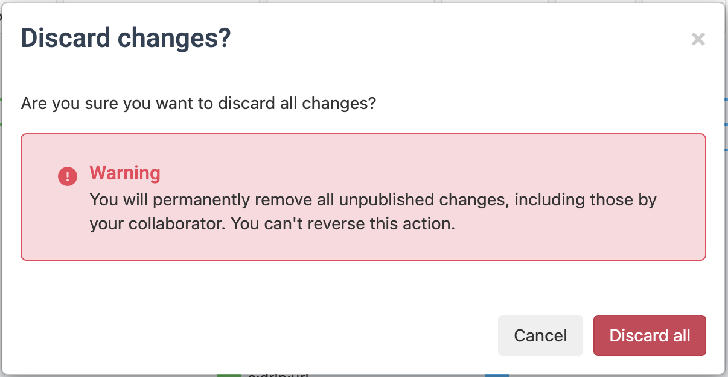Click the pink warning alert box
The image size is (728, 377).
coord(363,197)
